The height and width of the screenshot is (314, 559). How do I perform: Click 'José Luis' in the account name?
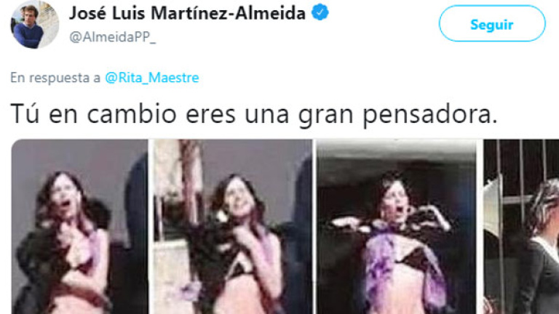pyautogui.click(x=106, y=13)
